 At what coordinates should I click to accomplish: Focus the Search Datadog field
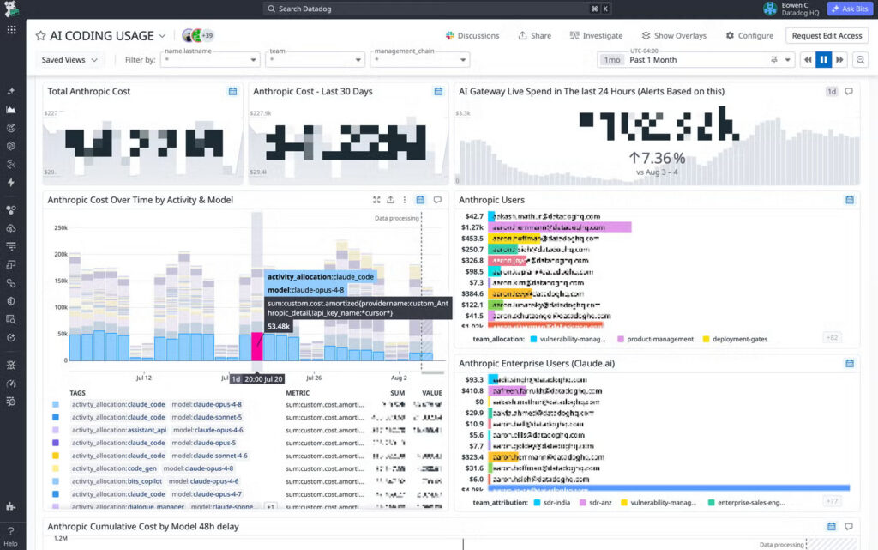[x=437, y=9]
